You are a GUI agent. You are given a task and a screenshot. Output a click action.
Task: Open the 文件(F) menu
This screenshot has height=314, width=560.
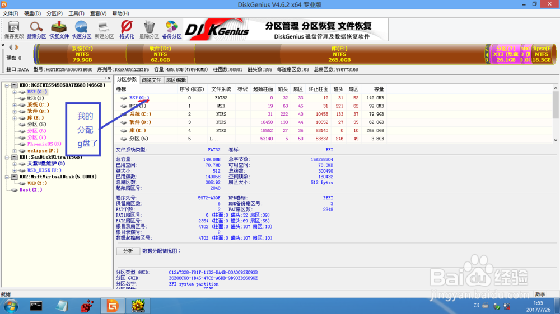10,13
